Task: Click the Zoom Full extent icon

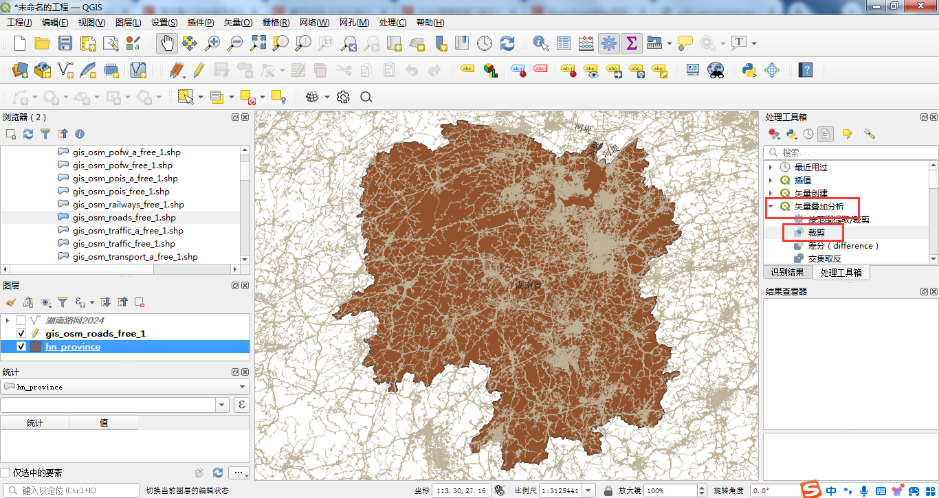Action: click(x=258, y=43)
